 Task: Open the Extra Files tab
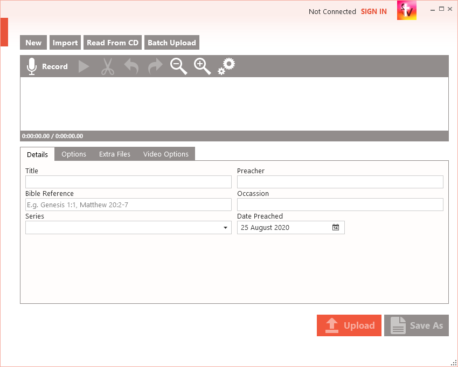coord(114,154)
